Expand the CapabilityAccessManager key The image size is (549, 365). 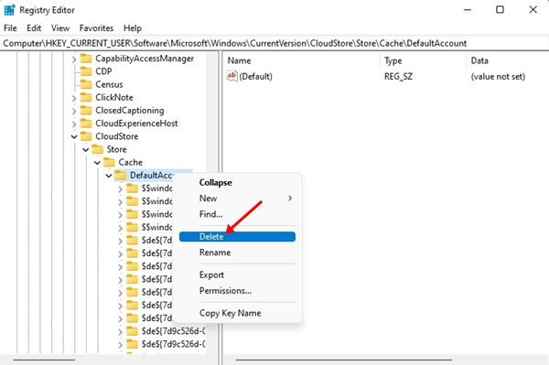point(74,59)
